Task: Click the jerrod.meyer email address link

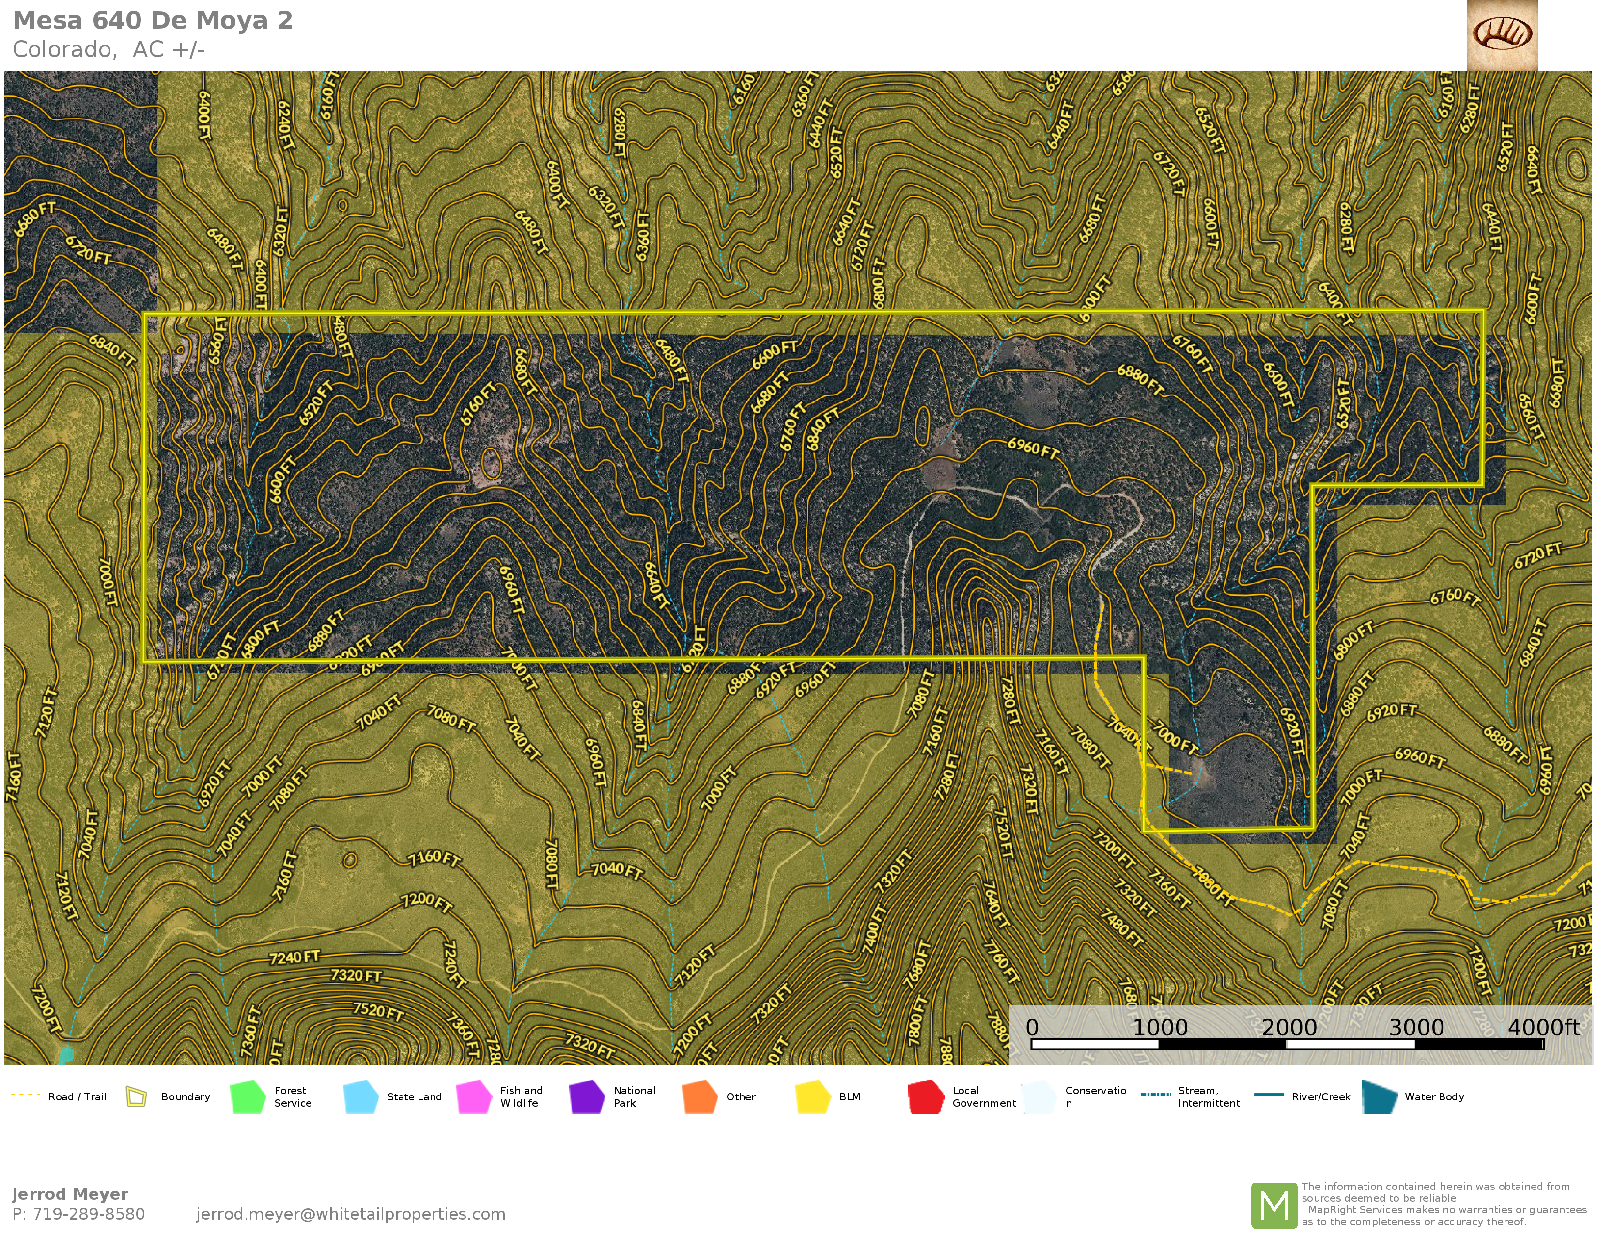Action: tap(351, 1214)
